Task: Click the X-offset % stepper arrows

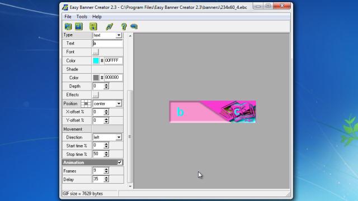Action: pyautogui.click(x=106, y=112)
